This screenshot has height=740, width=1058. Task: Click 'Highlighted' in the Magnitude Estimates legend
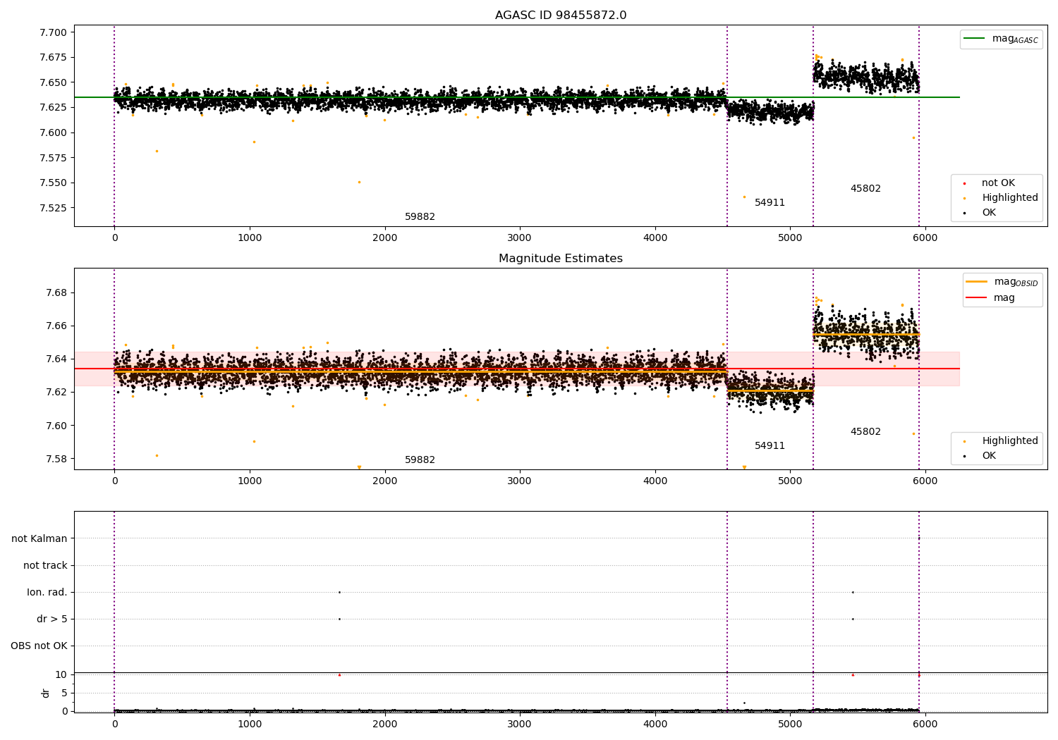coord(1010,441)
